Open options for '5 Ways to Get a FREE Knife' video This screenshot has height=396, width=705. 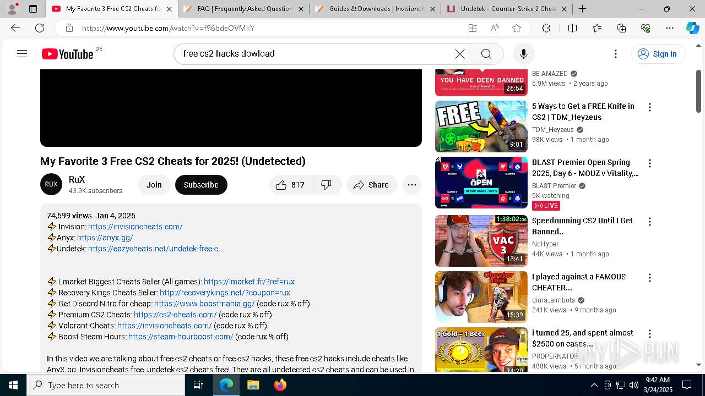[650, 107]
